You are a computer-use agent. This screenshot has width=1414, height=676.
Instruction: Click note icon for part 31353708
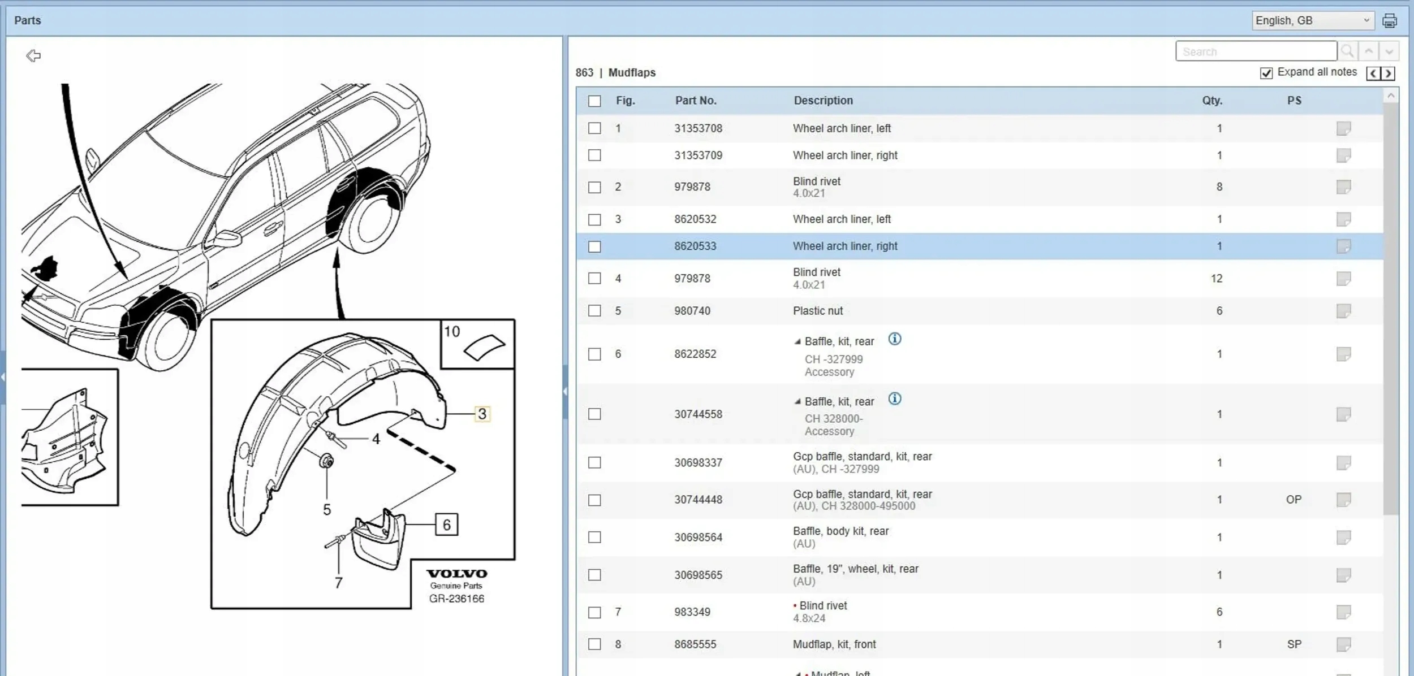click(1343, 128)
